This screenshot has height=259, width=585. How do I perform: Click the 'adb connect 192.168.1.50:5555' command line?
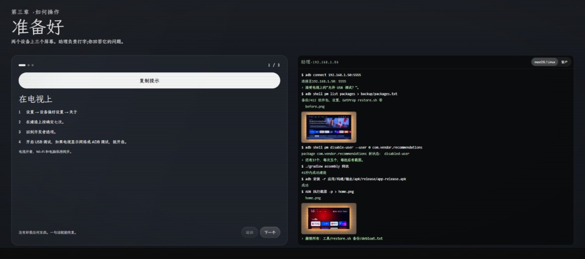331,75
